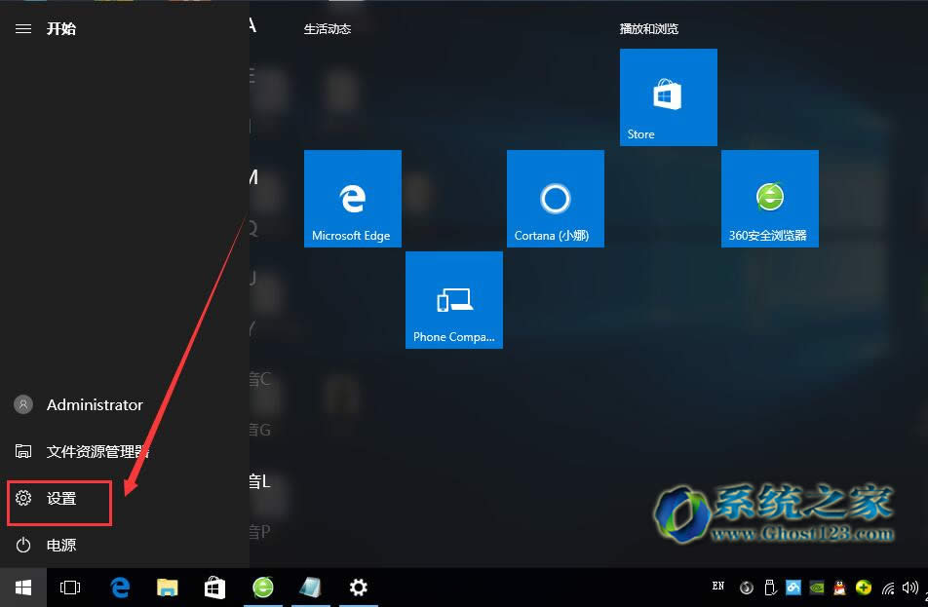Click the EN input language indicator
Viewport: 928px width, 607px height.
pos(717,588)
